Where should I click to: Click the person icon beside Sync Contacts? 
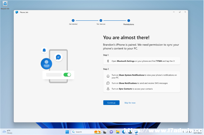(x=108, y=89)
